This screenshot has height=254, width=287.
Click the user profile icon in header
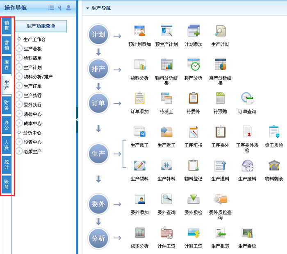point(68,8)
